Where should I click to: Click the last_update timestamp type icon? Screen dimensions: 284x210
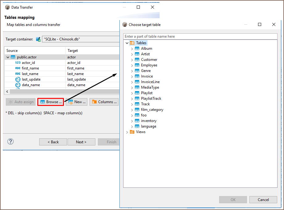(x=18, y=79)
